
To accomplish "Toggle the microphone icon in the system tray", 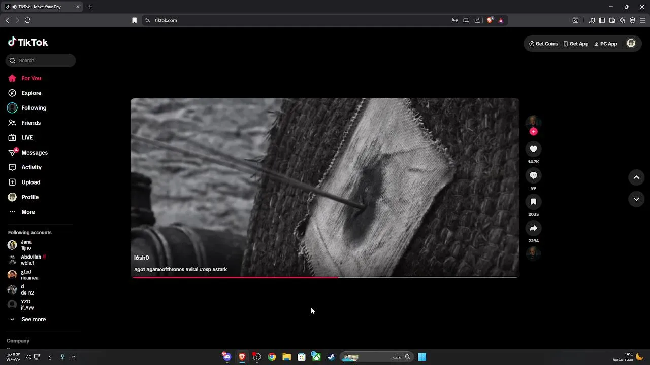I will 62,357.
